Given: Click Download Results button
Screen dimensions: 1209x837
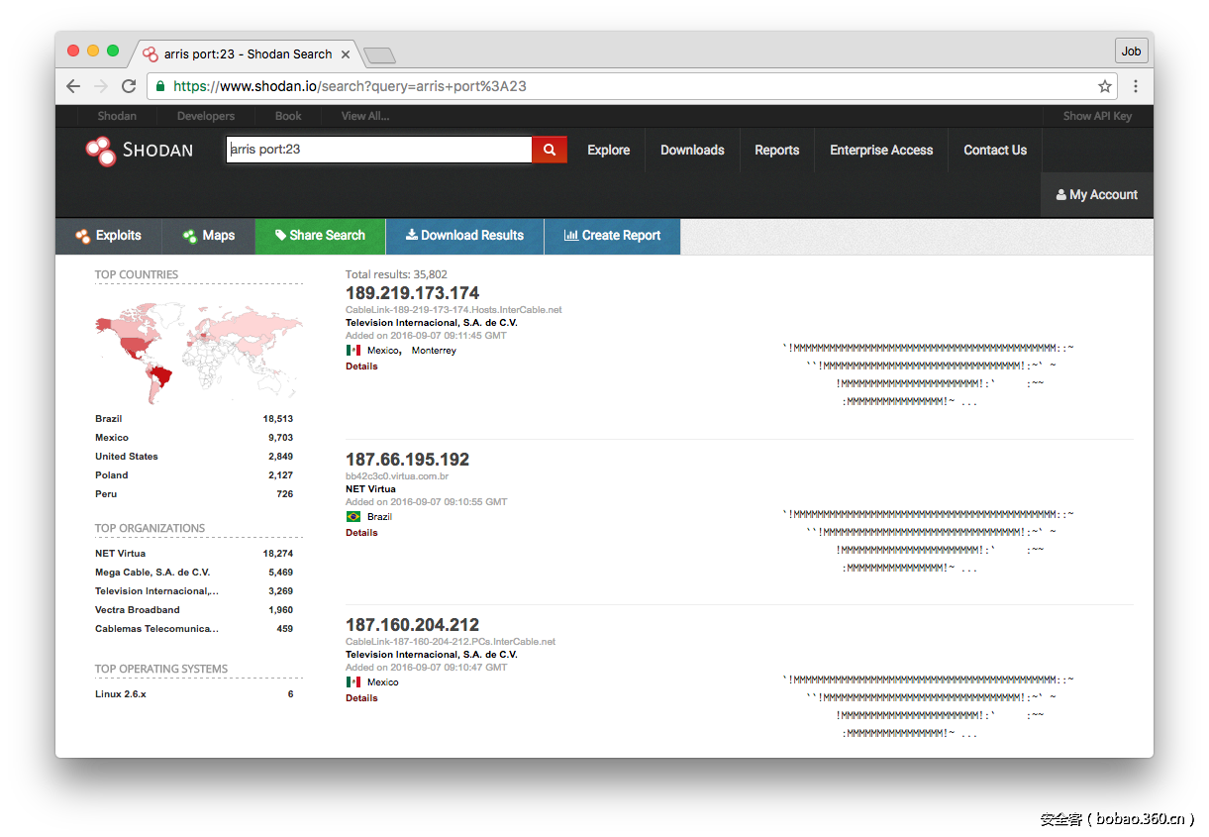Looking at the screenshot, I should (x=465, y=236).
